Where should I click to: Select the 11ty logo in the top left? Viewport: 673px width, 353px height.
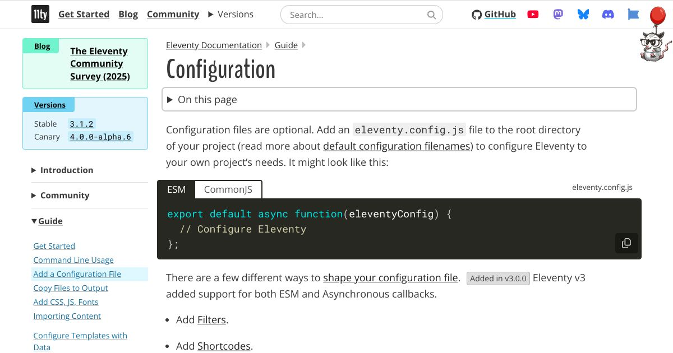pyautogui.click(x=40, y=14)
